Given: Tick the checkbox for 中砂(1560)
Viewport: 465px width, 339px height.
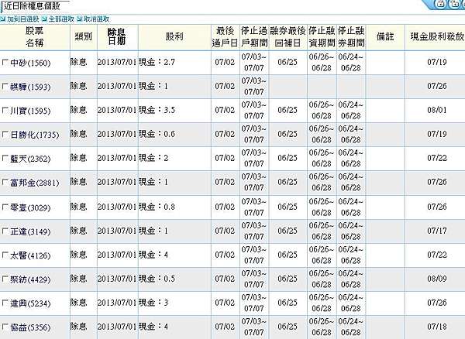Looking at the screenshot, I should pyautogui.click(x=5, y=62).
